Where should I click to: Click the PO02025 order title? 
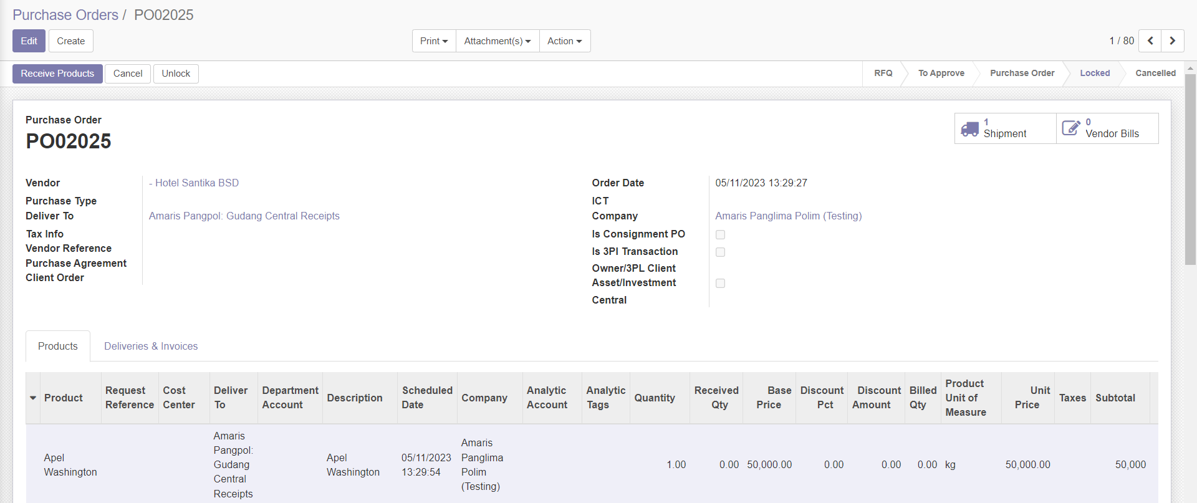[x=69, y=141]
